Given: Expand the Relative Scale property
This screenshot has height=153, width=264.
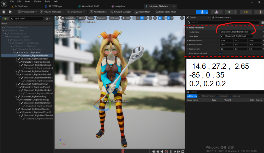Looking at the screenshot, I should (187, 49).
